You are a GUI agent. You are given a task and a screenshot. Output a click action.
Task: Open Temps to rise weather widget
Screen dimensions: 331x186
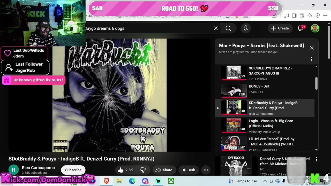pyautogui.click(x=243, y=181)
